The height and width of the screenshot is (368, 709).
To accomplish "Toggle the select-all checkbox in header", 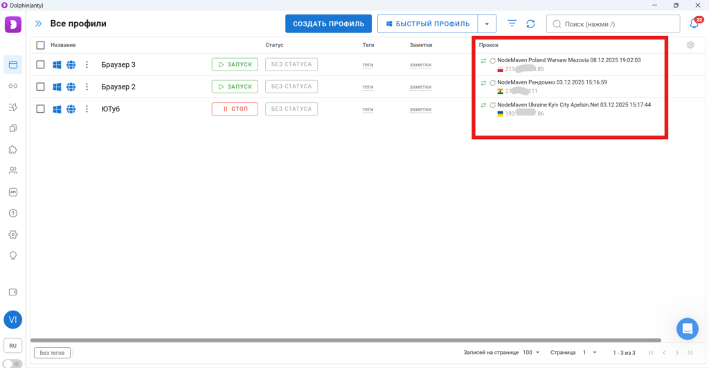I will click(40, 46).
